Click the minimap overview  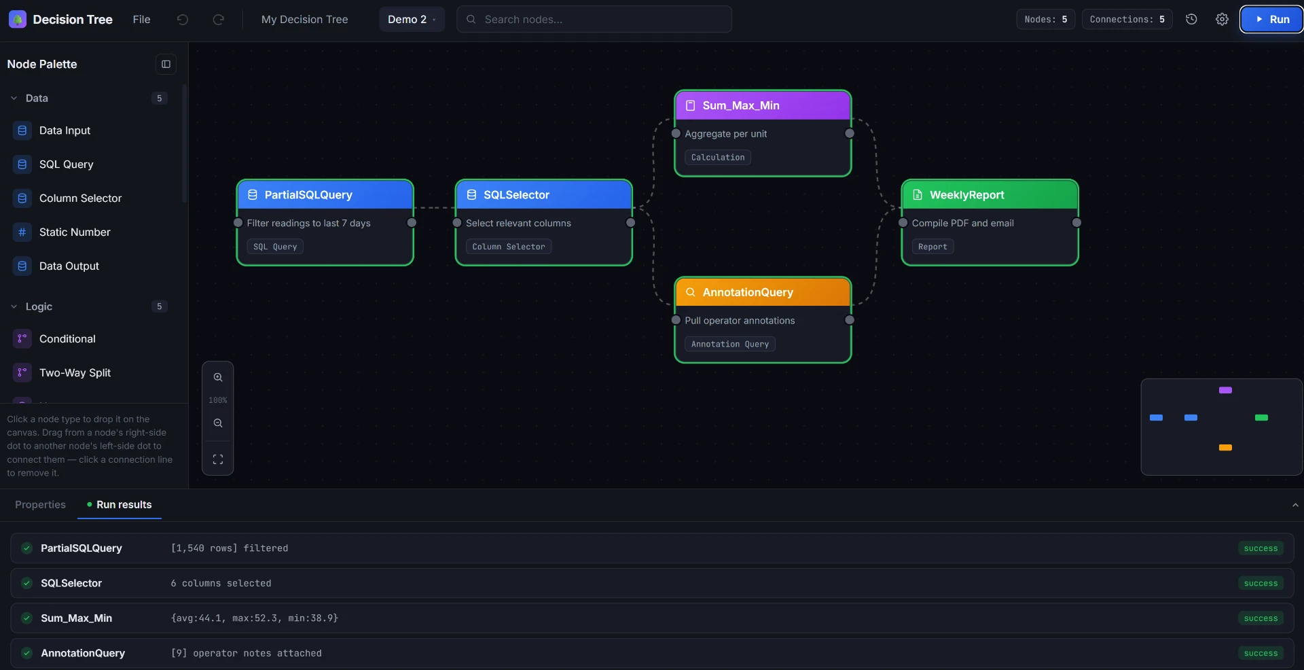(x=1221, y=427)
